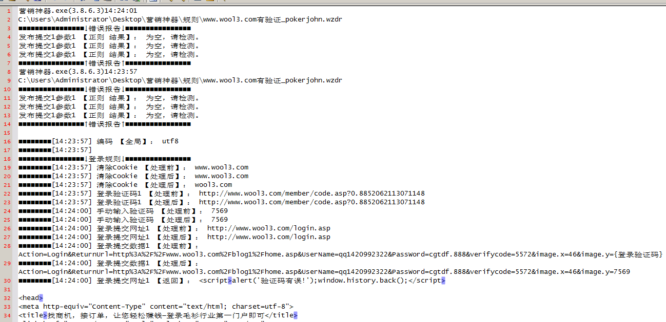The height and width of the screenshot is (322, 666).
Task: Click www.wool3.com on the first 清除Cookie line
Action: [x=221, y=167]
